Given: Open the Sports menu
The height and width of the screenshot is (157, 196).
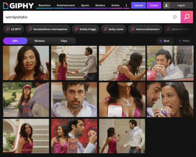Looking at the screenshot, I should pos(85,5).
